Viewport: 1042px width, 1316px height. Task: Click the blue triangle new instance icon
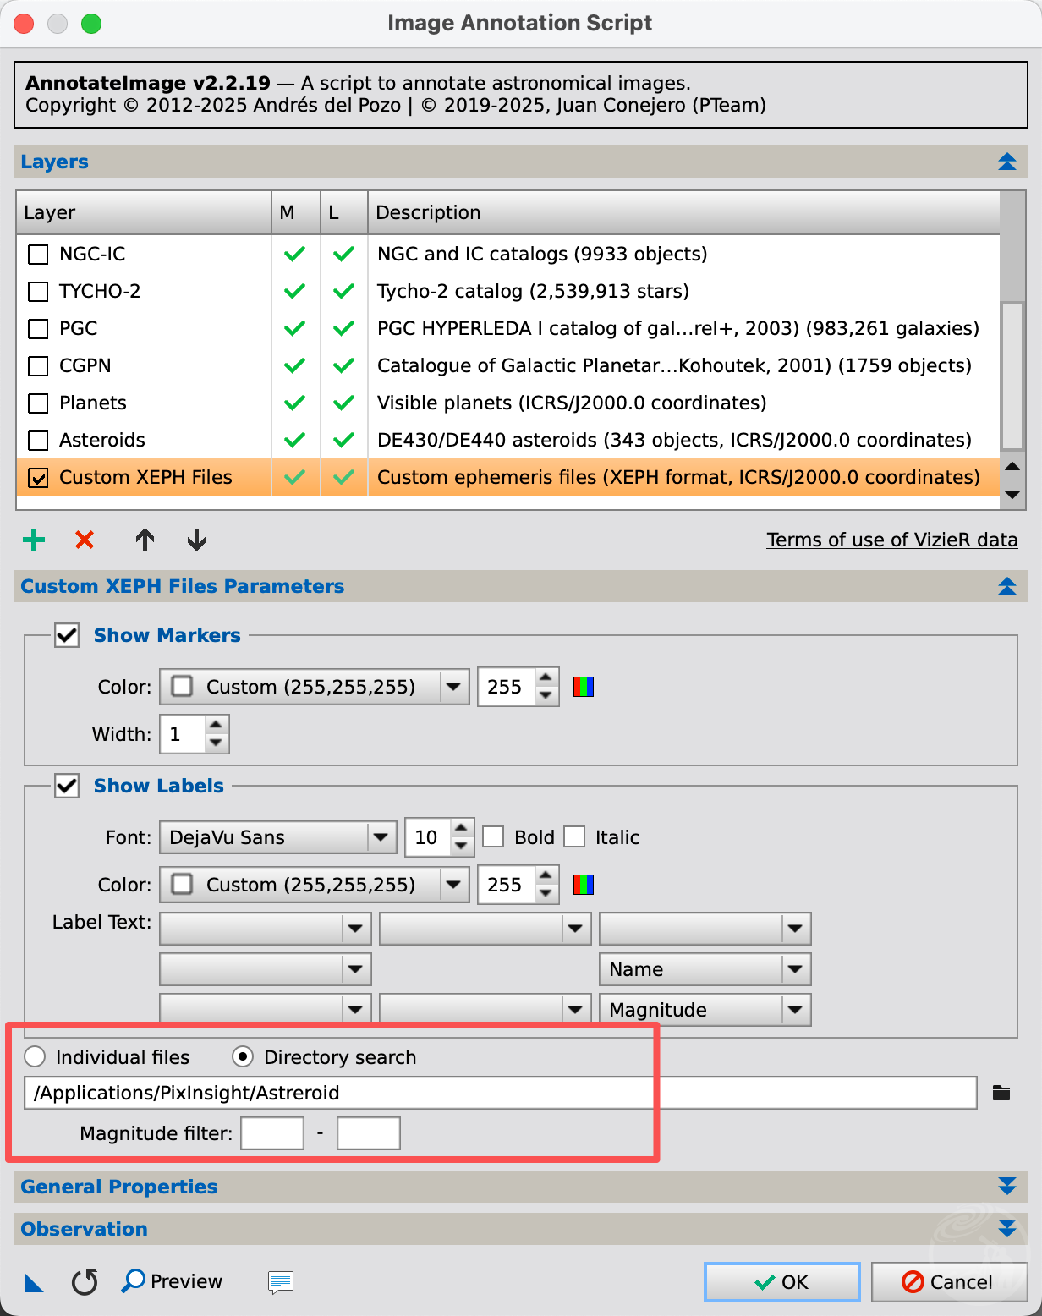click(x=34, y=1283)
